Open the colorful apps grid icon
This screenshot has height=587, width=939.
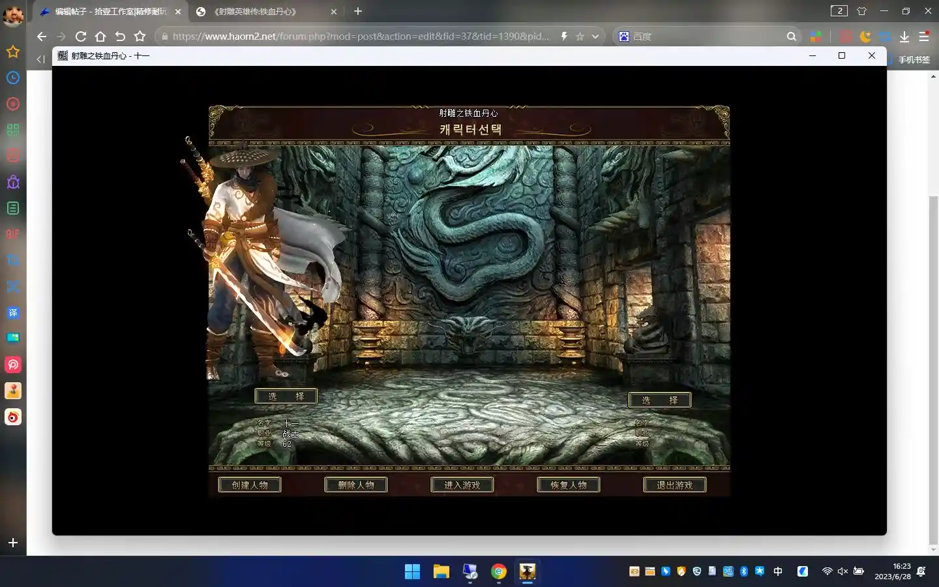pyautogui.click(x=816, y=37)
